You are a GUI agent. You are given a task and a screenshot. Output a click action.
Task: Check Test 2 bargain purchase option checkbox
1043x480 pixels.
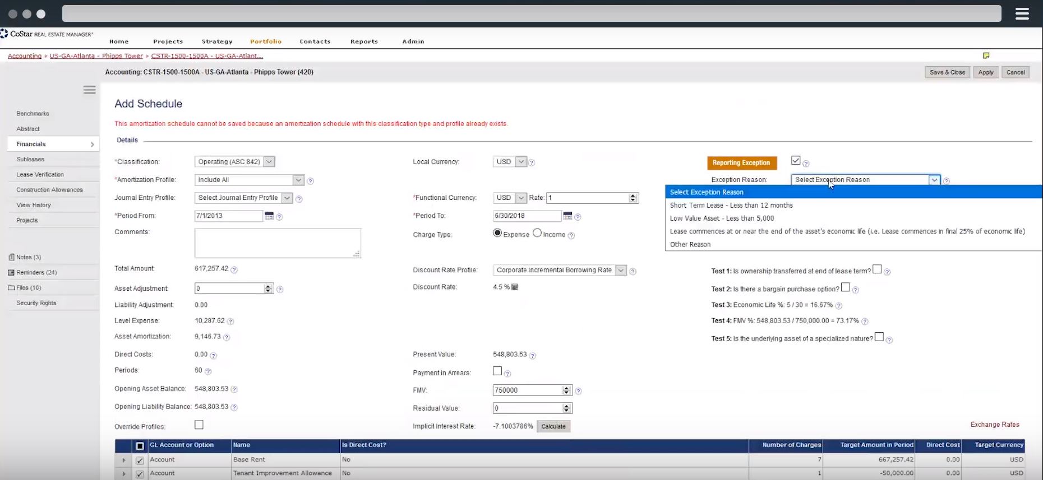846,287
